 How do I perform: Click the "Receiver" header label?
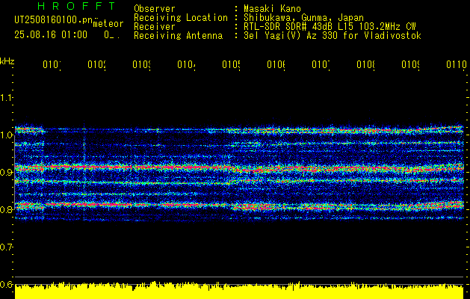tap(155, 27)
